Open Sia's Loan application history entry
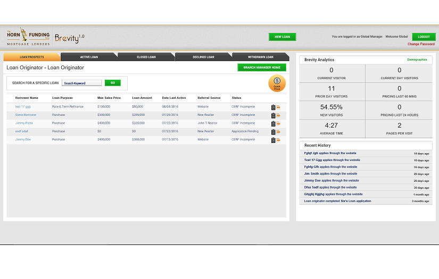Viewport: 439px width, 279px height. (337, 201)
